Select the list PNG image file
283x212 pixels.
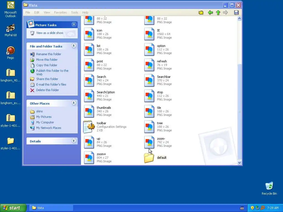pyautogui.click(x=98, y=49)
